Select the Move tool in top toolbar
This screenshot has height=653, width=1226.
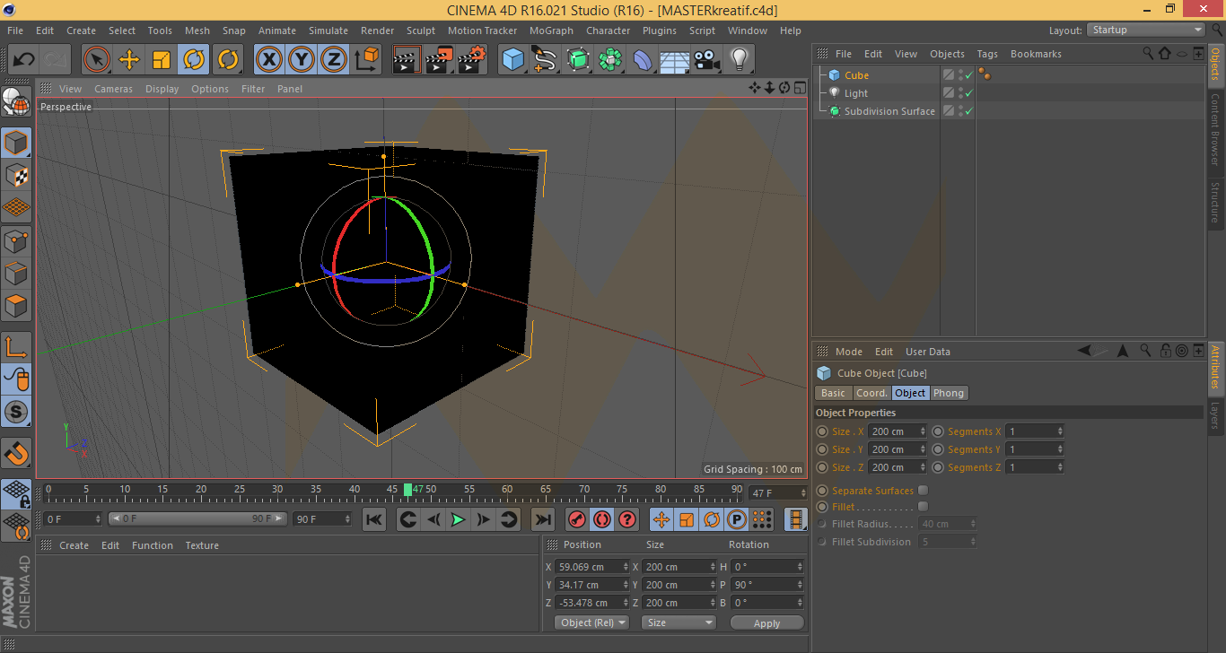[129, 60]
